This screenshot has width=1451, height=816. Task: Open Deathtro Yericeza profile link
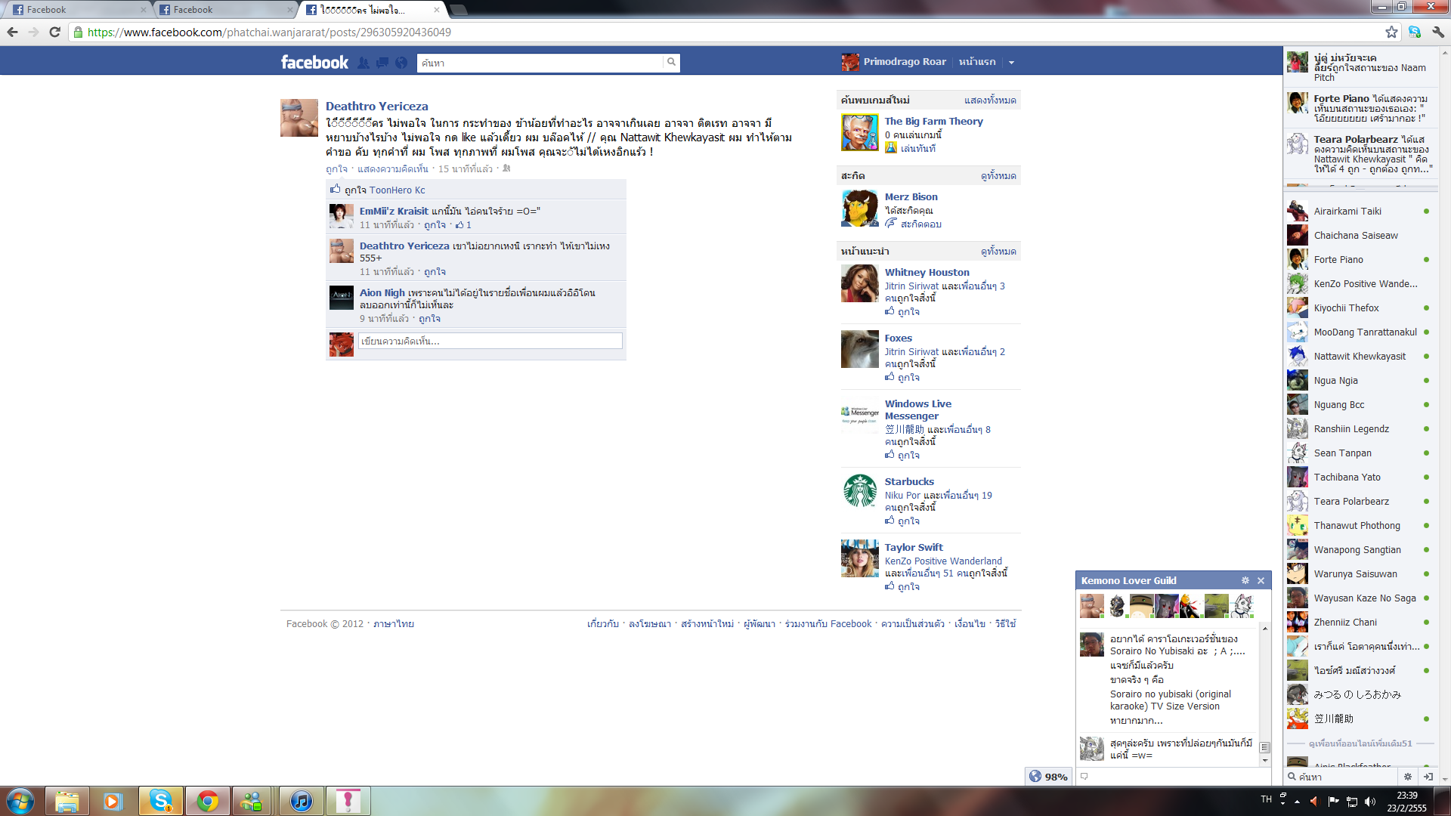[x=376, y=107]
